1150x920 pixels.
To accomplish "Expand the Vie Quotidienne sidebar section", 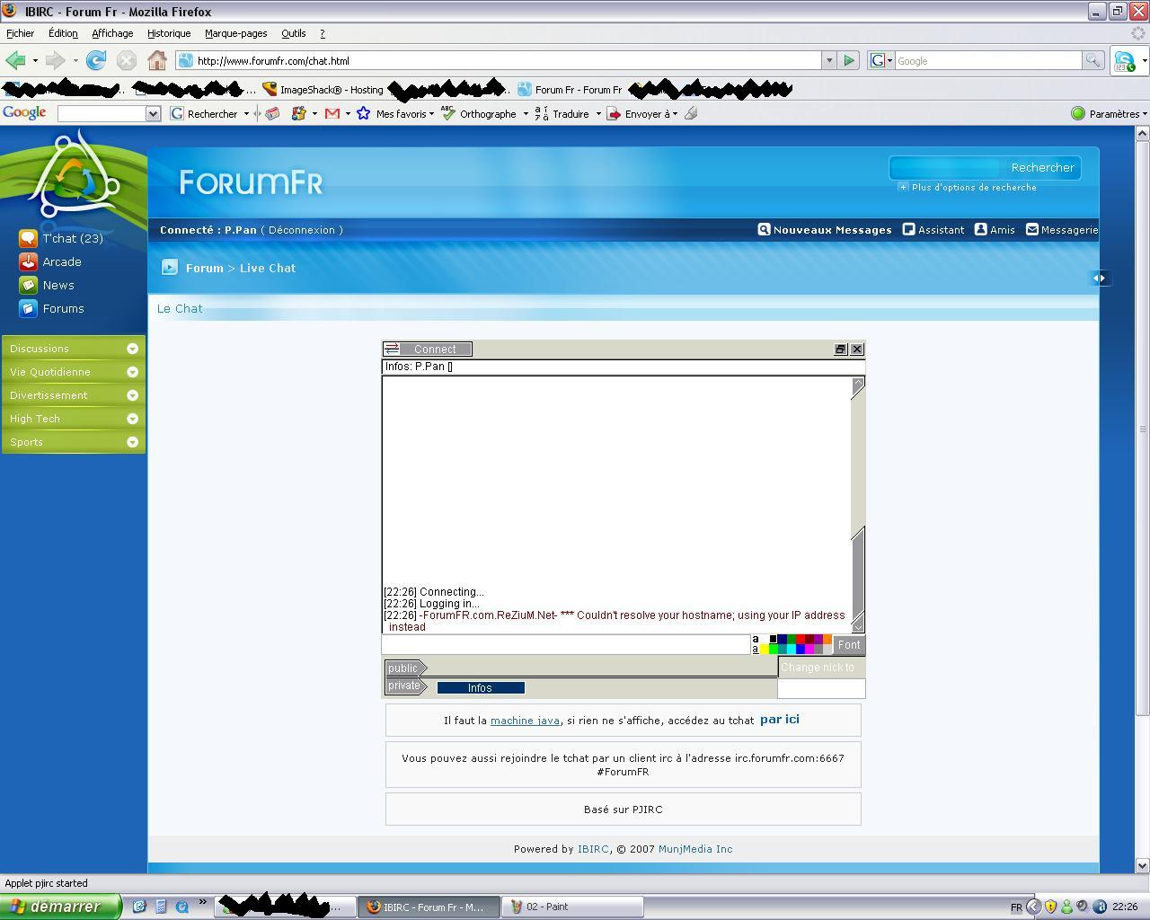I will (x=132, y=372).
